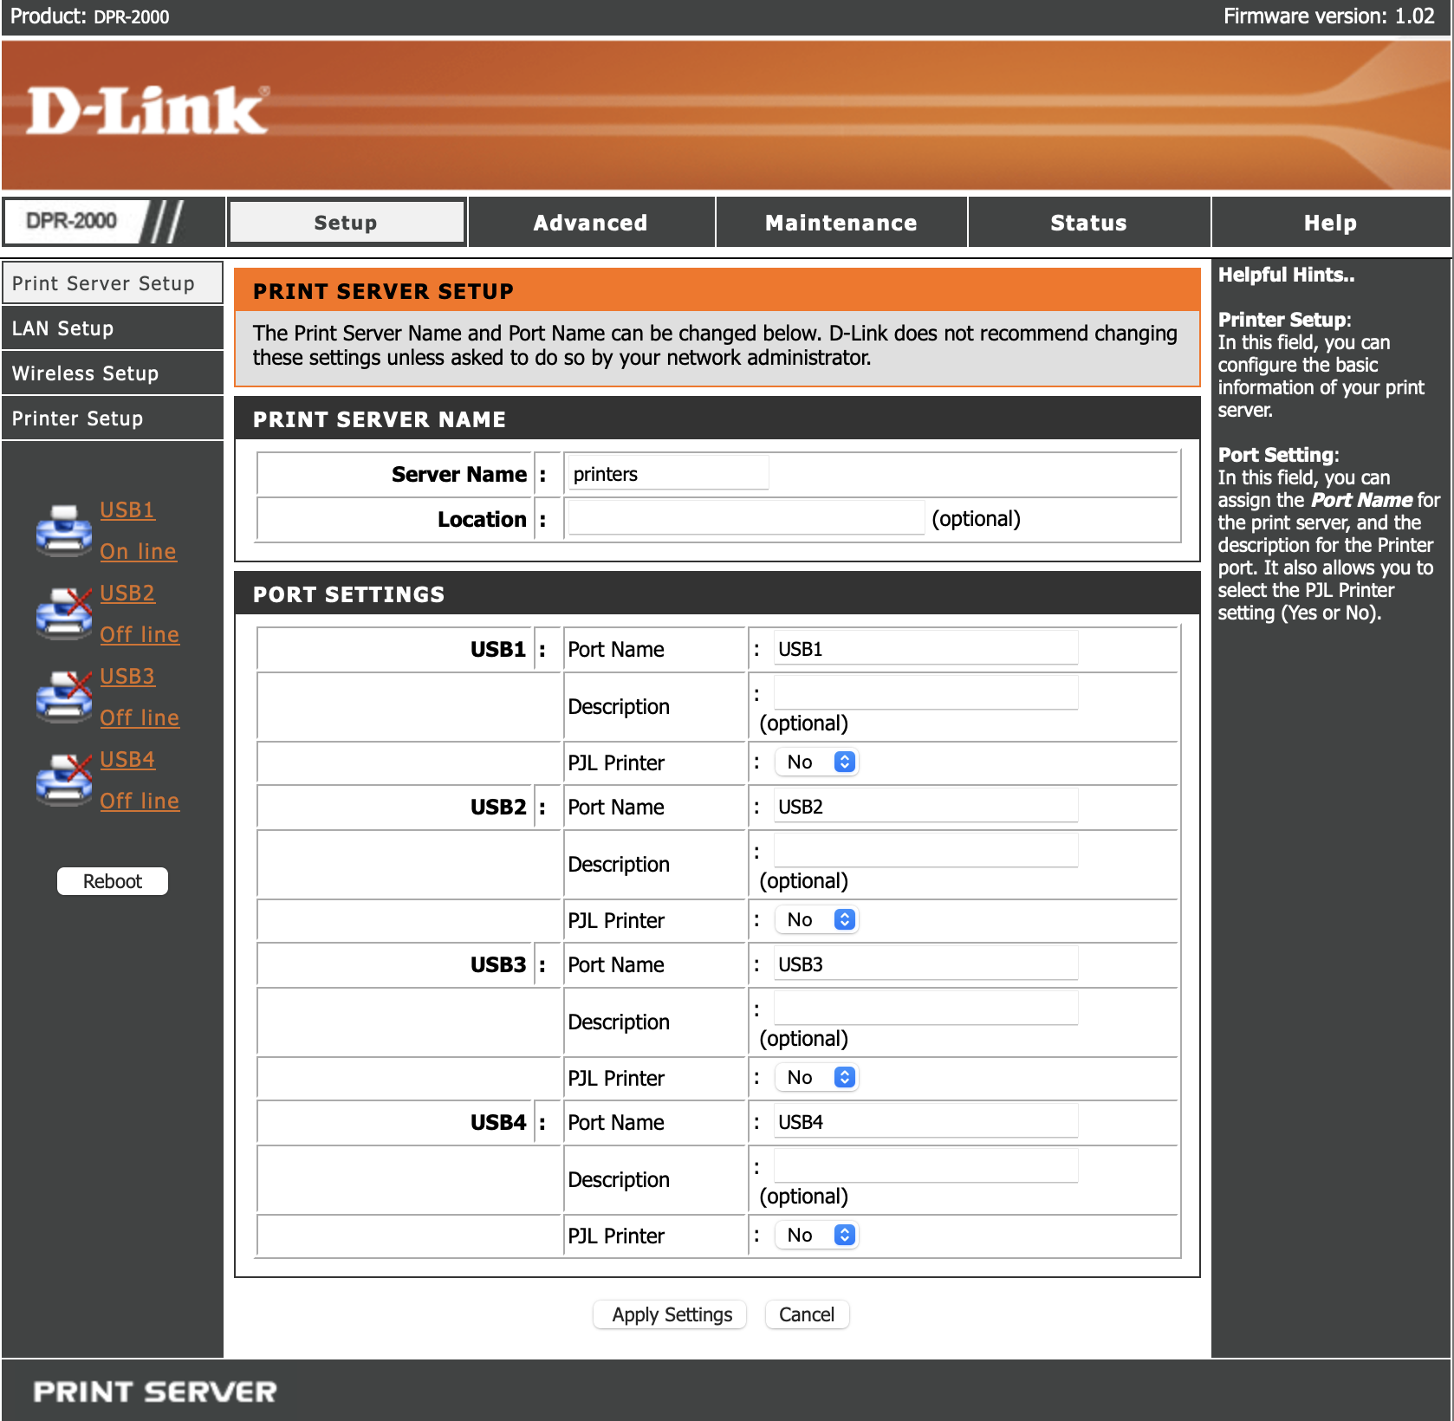
Task: Click the 'Helpful Hints..' heading
Action: (1287, 275)
